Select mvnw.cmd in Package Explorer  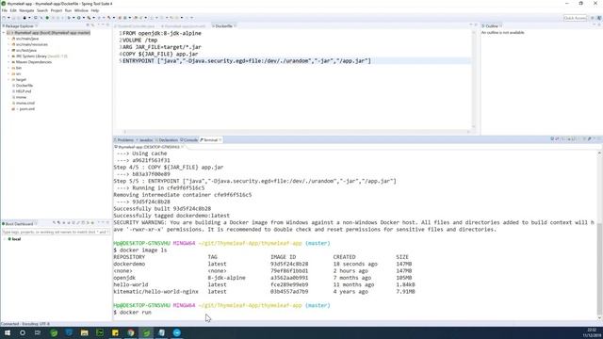(x=25, y=103)
